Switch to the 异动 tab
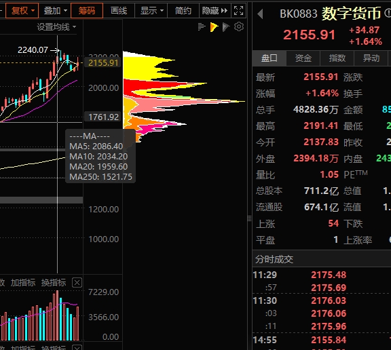The height and width of the screenshot is (350, 391). [371, 58]
